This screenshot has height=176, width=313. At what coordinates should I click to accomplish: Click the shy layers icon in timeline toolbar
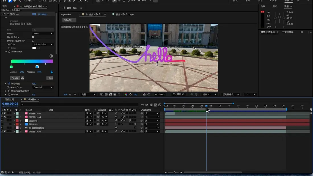pos(147,105)
